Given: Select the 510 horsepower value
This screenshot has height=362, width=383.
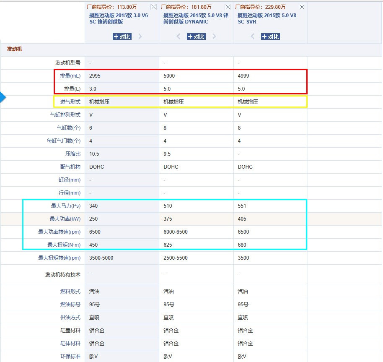Looking at the screenshot, I should (x=168, y=206).
